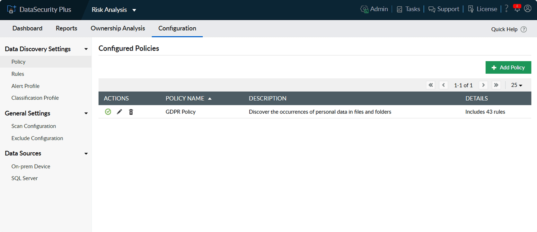537x232 pixels.
Task: Toggle the GDPR Policy enabled status checkmark
Action: click(x=108, y=112)
